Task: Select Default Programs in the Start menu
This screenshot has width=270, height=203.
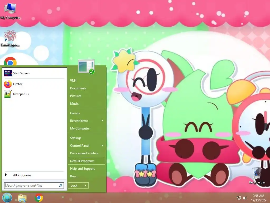Action: (x=86, y=161)
